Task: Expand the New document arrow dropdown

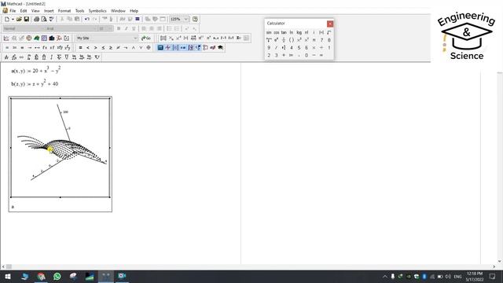Action: click(13, 19)
